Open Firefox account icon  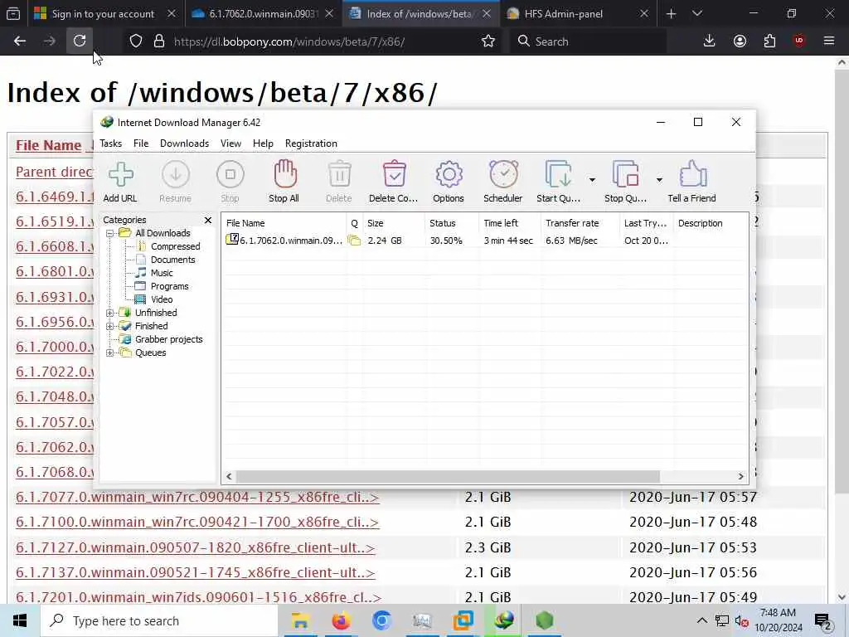pos(740,41)
